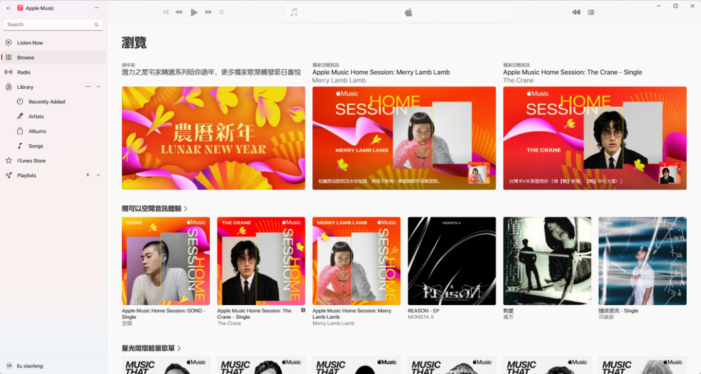Open the Browse section

25,57
